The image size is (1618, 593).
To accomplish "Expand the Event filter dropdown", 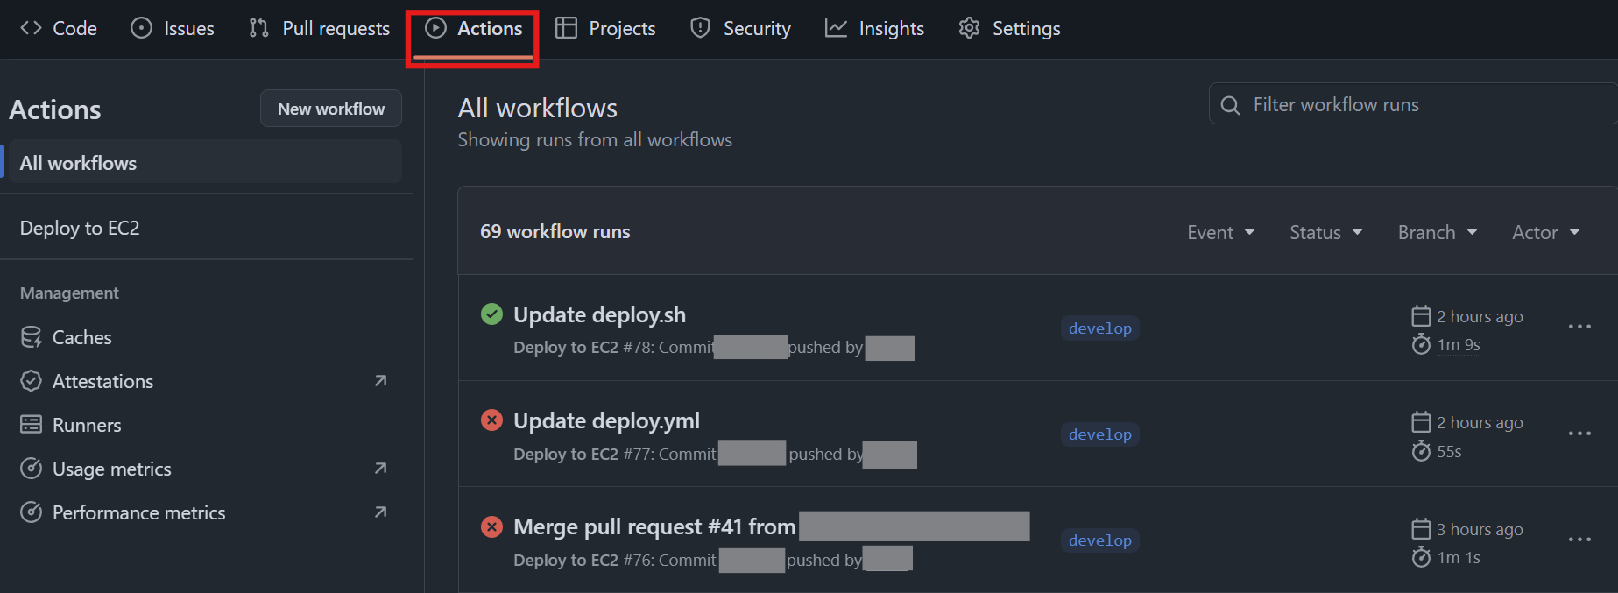I will (x=1220, y=232).
